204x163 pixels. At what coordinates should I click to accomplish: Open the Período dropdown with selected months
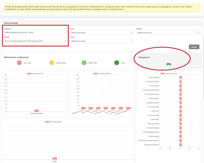(x=34, y=41)
